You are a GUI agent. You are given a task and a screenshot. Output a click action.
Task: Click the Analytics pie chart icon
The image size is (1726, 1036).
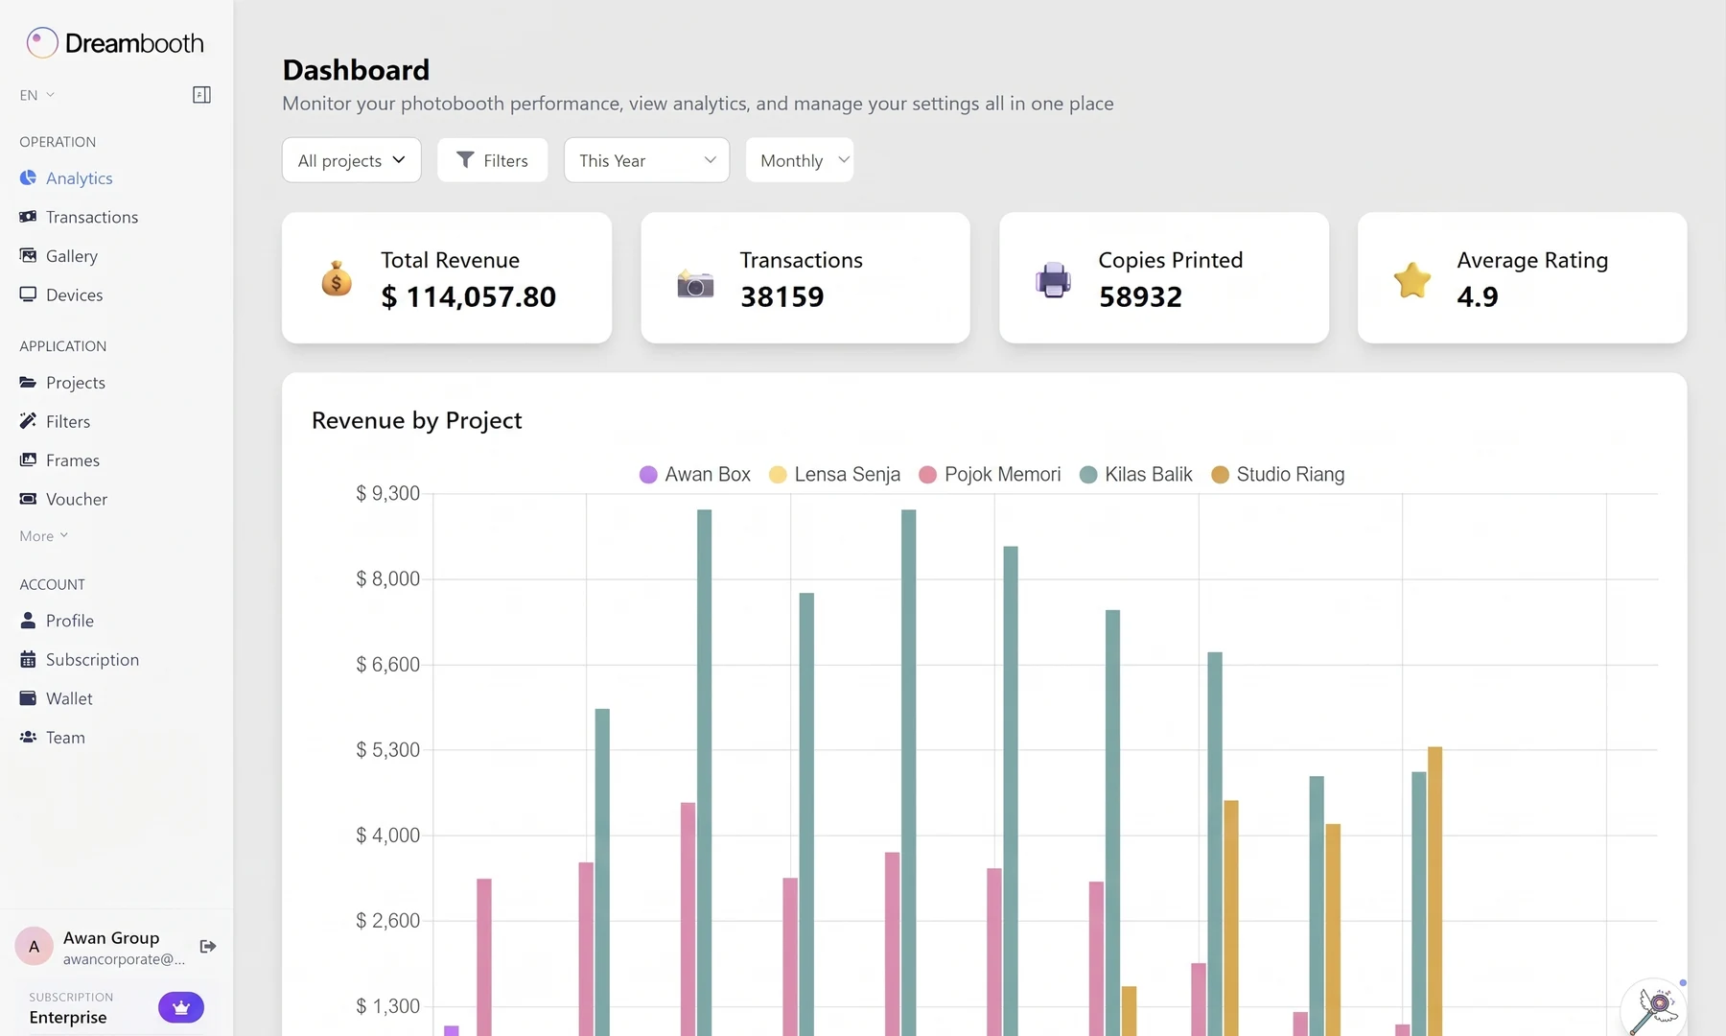click(28, 177)
